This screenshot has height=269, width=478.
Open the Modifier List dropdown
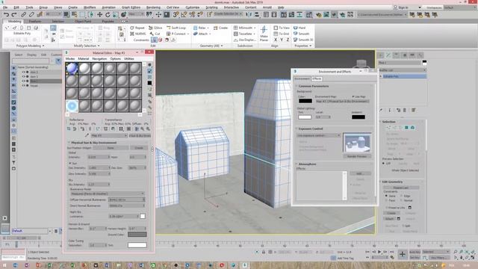pyautogui.click(x=402, y=70)
